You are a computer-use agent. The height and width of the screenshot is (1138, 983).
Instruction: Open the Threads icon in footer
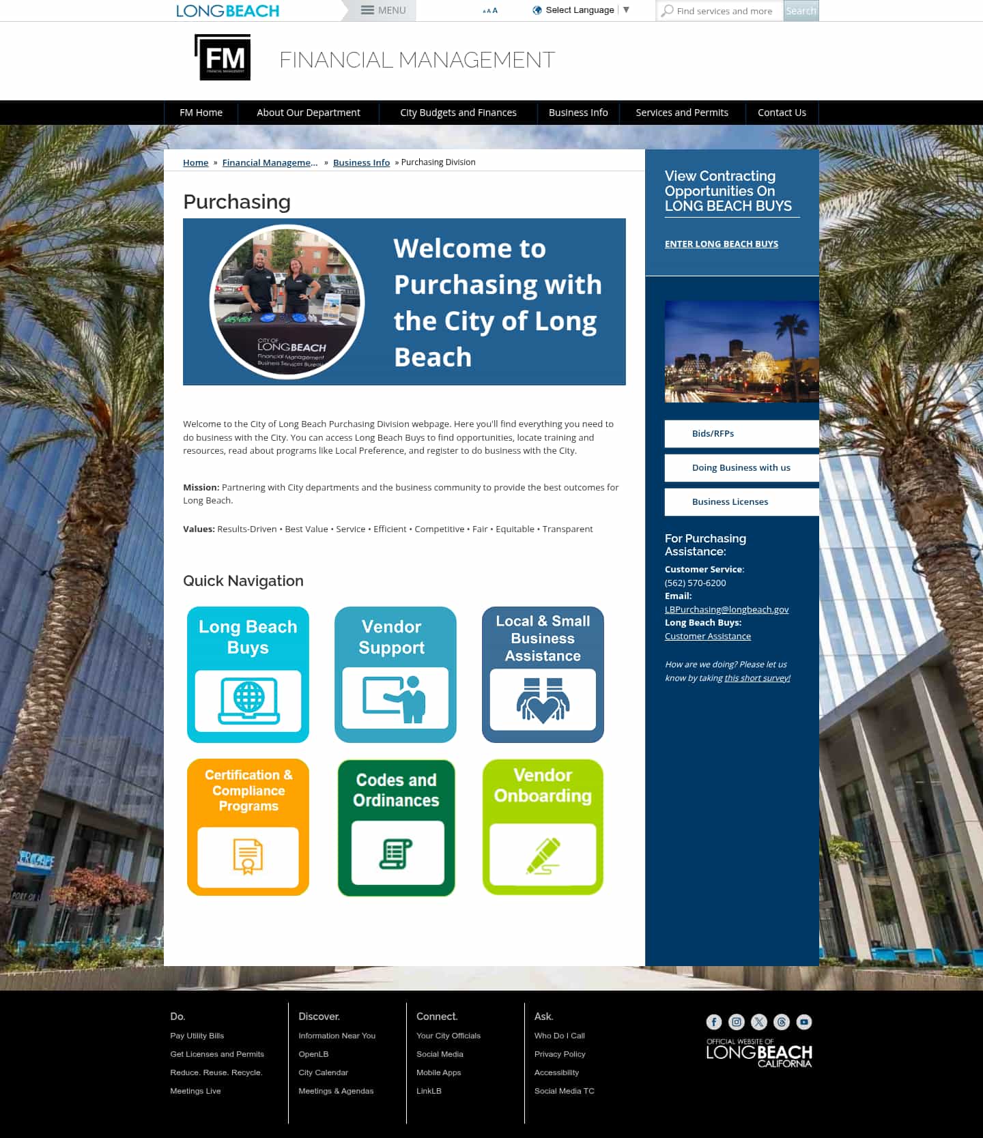782,1022
